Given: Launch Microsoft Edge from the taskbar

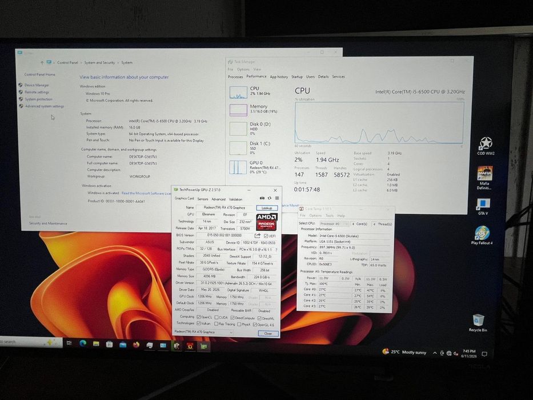Looking at the screenshot, I should click(83, 343).
